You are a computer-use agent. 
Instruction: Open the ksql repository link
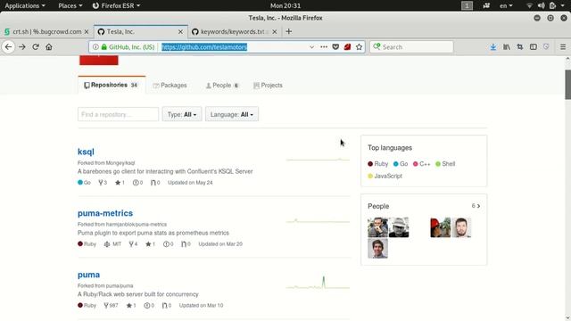[x=86, y=152]
